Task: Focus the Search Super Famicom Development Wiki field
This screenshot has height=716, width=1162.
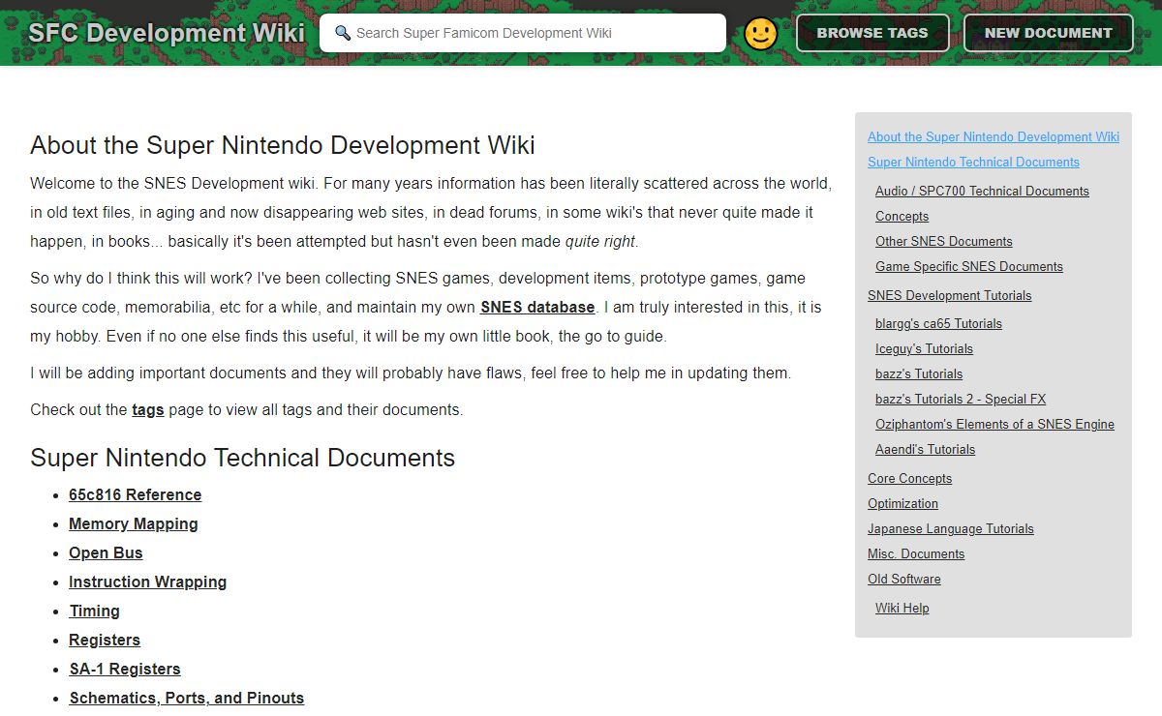Action: click(x=533, y=33)
